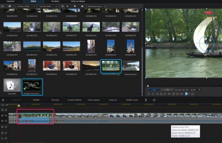Select the Clip preview mode tab
The height and width of the screenshot is (143, 222).
(x=154, y=90)
